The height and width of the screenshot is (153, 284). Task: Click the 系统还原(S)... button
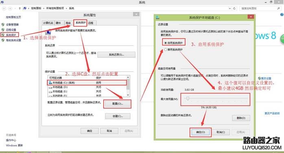(116, 55)
